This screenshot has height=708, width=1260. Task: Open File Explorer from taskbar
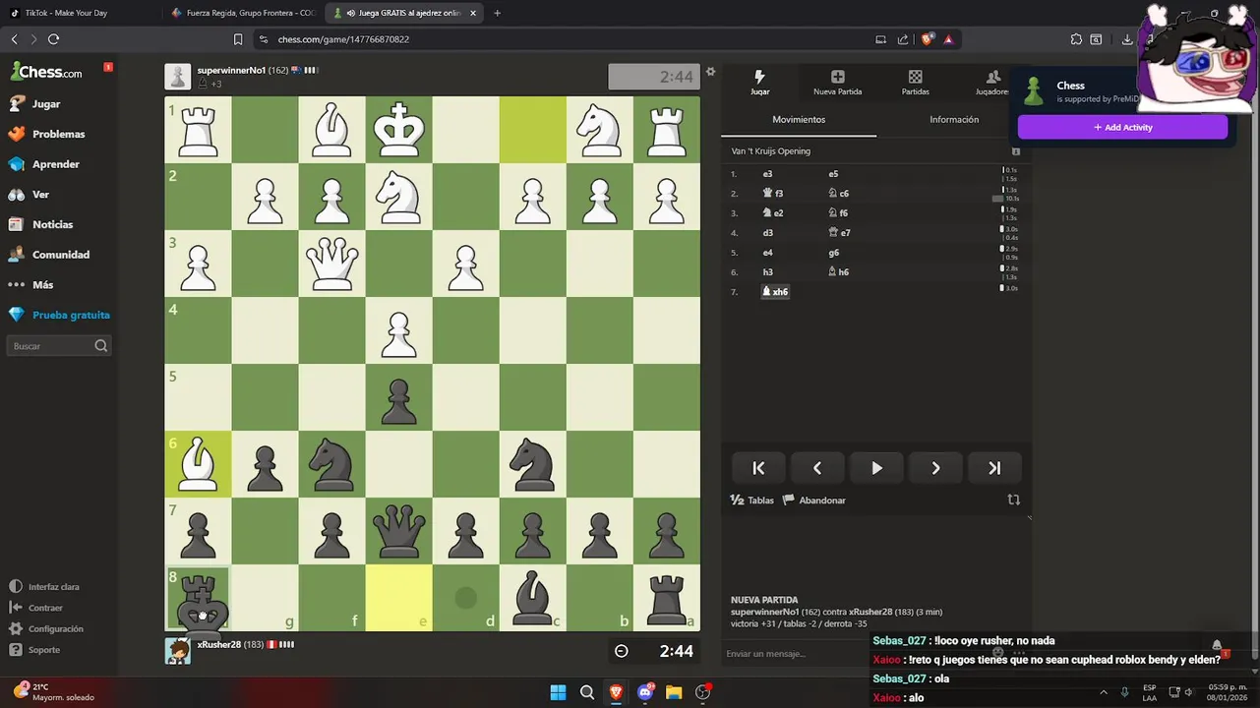coord(674,692)
